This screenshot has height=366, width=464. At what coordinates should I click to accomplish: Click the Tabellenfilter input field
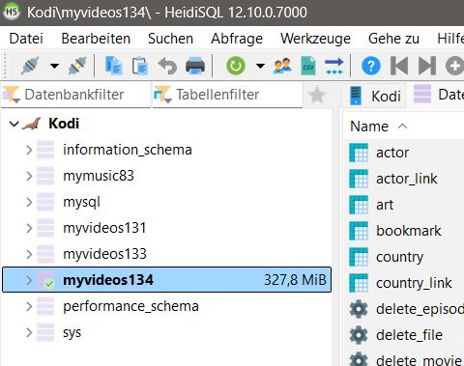[227, 95]
